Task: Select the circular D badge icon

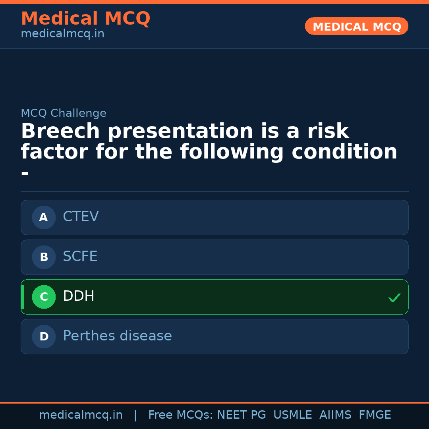Action: point(44,336)
